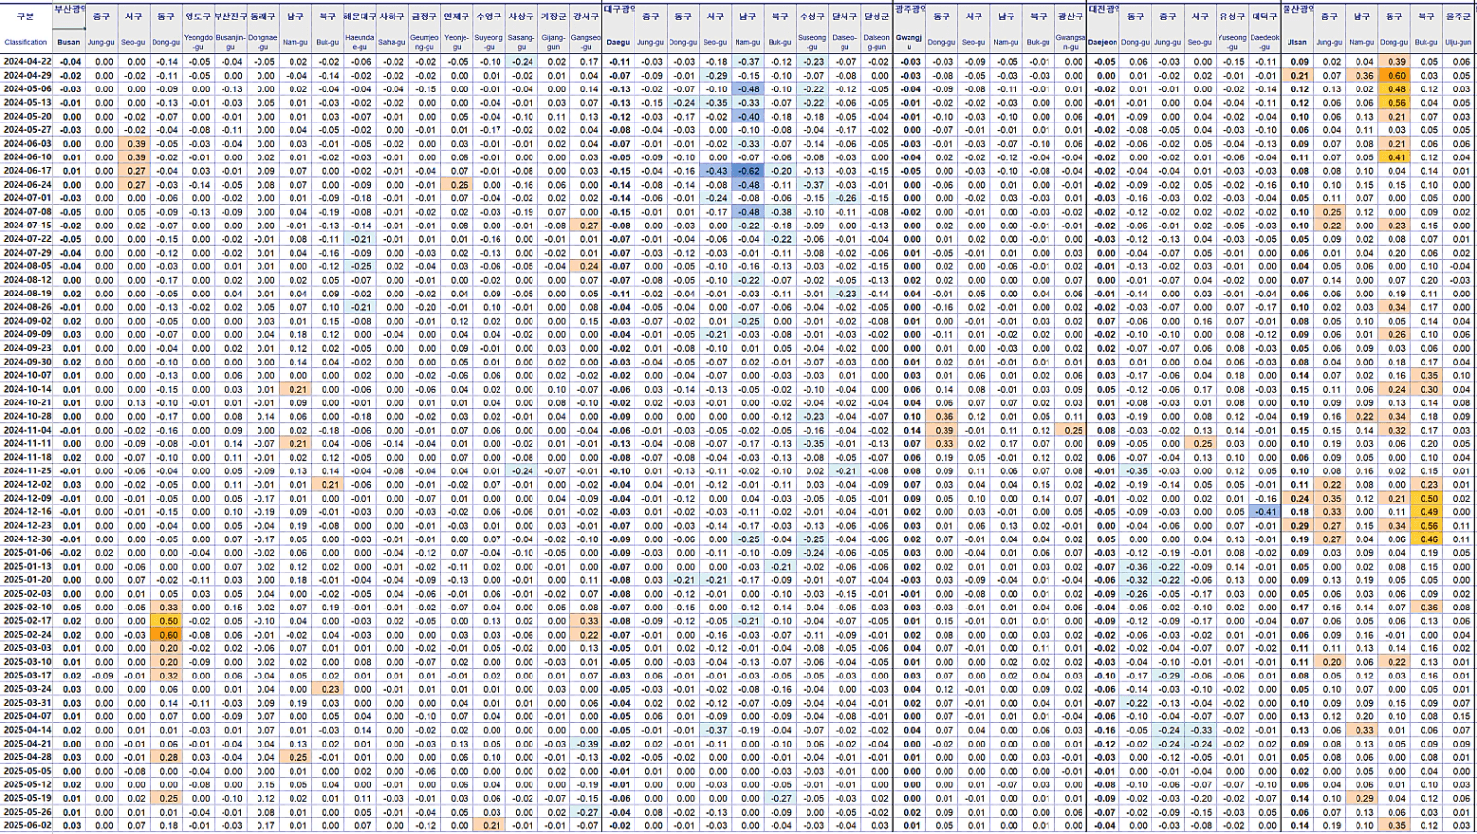Select the Busan city column header
Screen dimensions: 1477x834
[69, 42]
